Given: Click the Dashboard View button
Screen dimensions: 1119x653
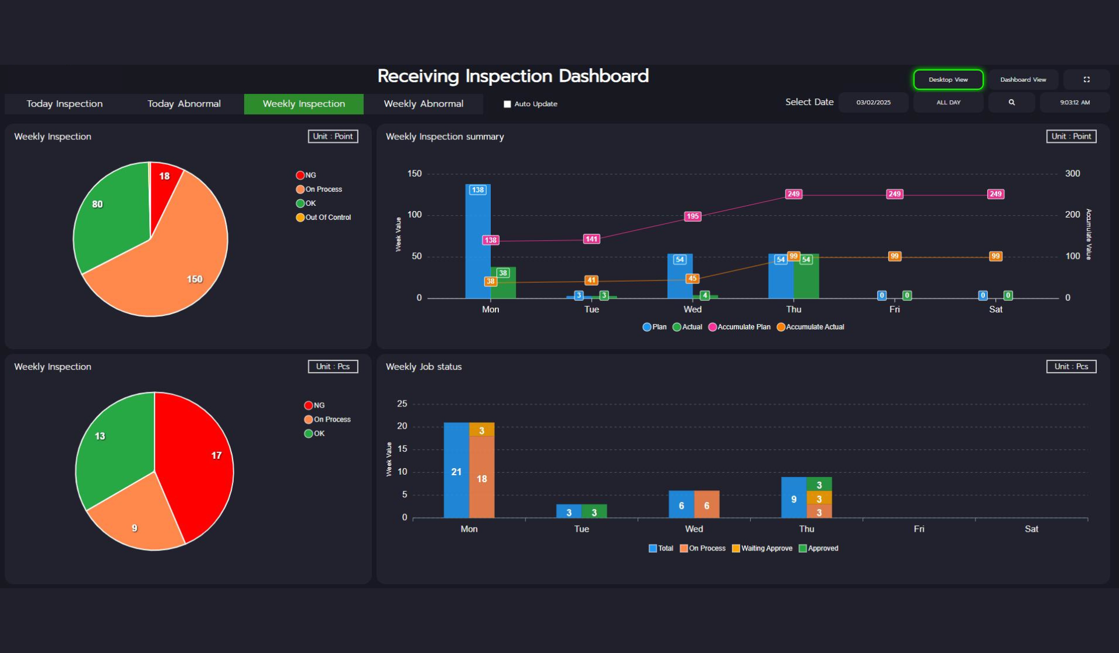Looking at the screenshot, I should [1023, 79].
